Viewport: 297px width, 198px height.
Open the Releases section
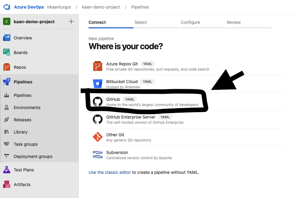(x=22, y=120)
